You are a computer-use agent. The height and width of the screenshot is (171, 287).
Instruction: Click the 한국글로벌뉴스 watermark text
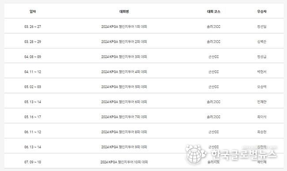(243, 154)
